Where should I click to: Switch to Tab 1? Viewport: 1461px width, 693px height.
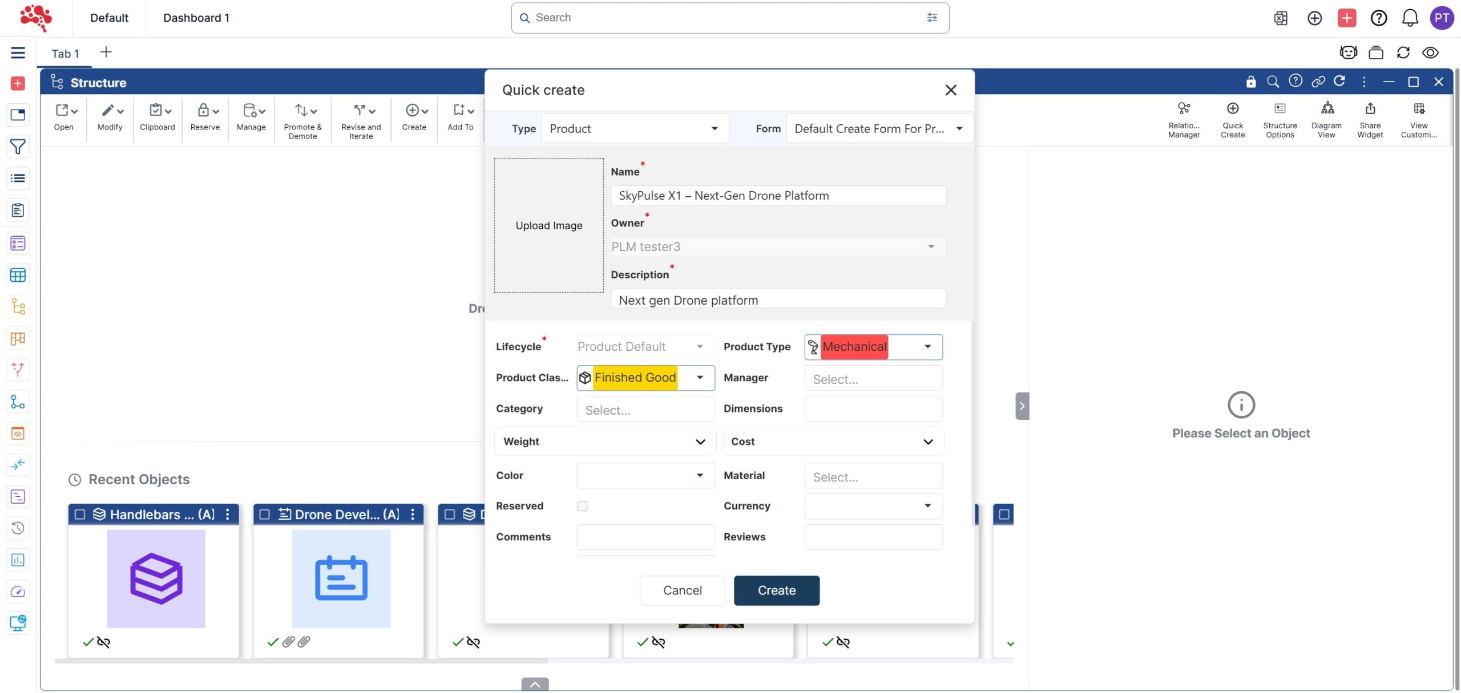pyautogui.click(x=65, y=54)
